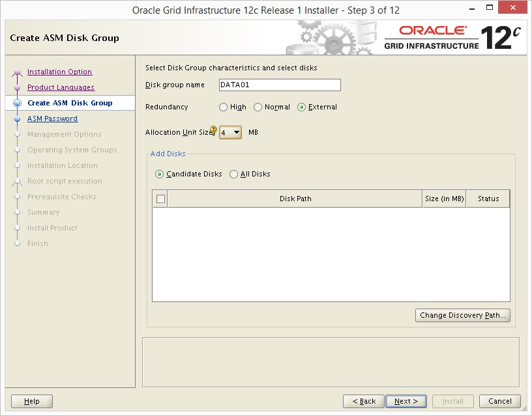The width and height of the screenshot is (532, 416).
Task: Open the Allocation Unit Size dropdown
Action: [230, 132]
